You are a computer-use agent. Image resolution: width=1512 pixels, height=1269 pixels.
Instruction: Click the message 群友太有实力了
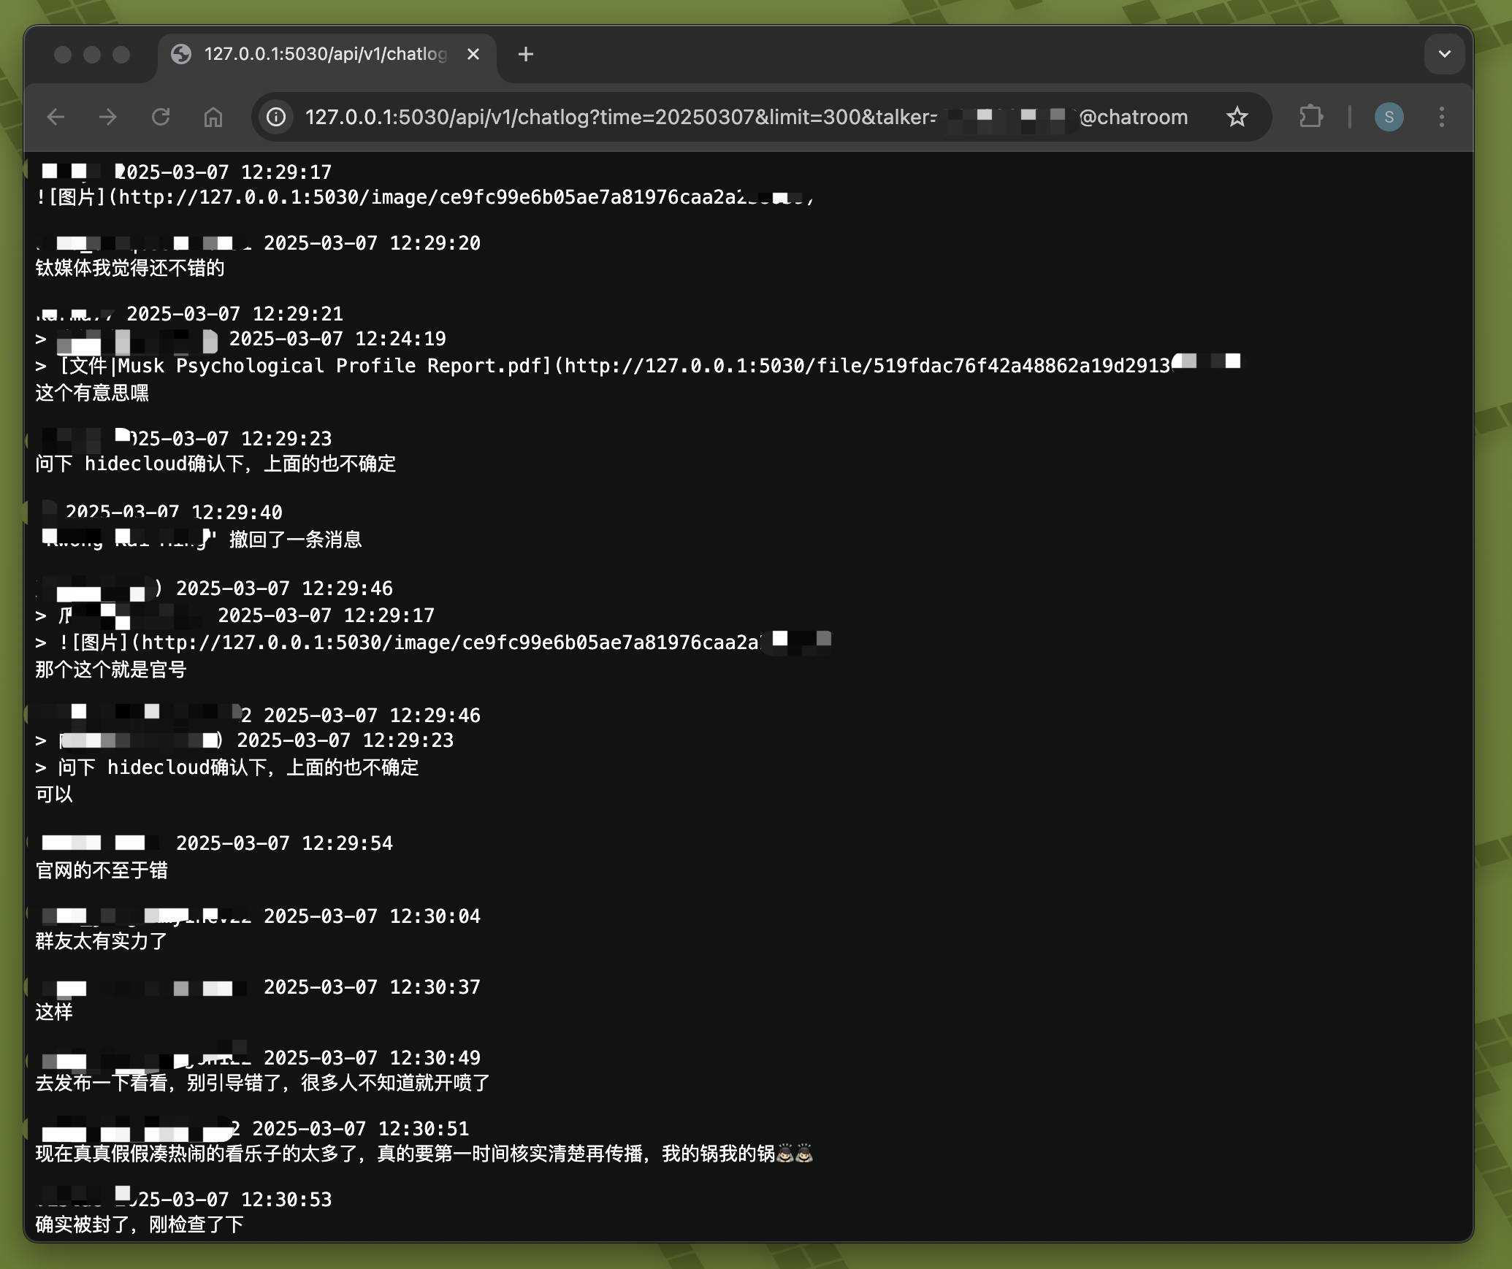(x=102, y=941)
